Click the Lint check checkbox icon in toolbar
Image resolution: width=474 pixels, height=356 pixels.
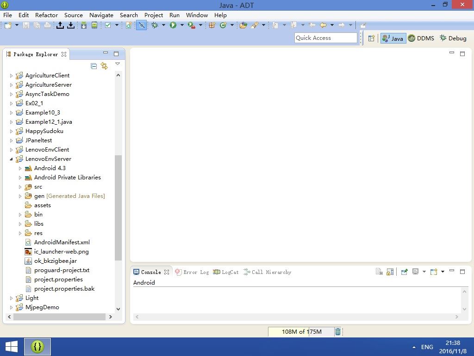pos(108,25)
